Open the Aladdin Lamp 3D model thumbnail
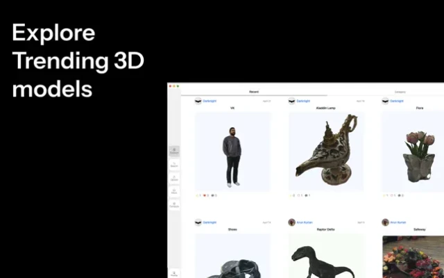This screenshot has width=444, height=278. (x=326, y=152)
